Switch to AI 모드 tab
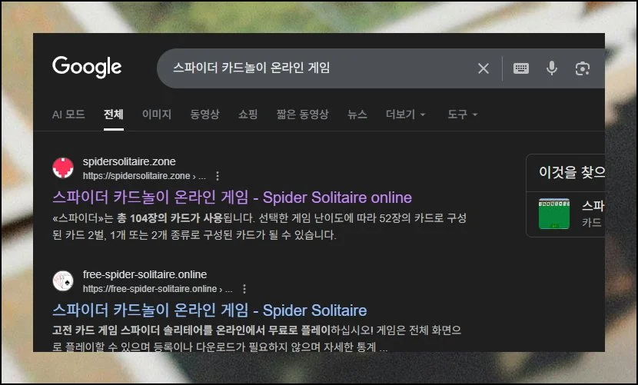638x385 pixels. pos(68,115)
